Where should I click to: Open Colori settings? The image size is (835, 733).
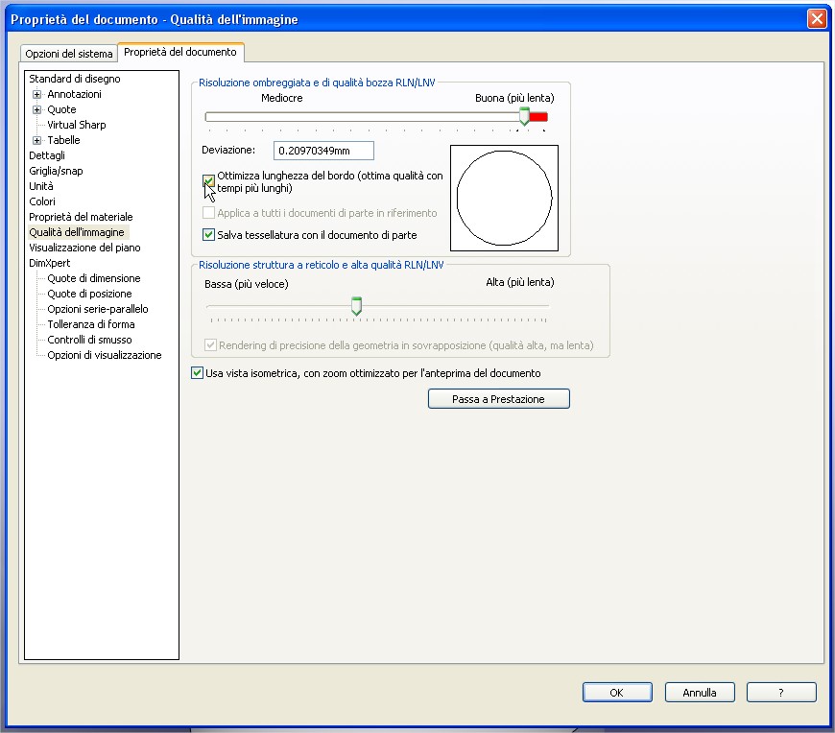(42, 201)
